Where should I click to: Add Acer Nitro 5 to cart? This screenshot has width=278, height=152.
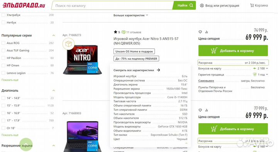(x=233, y=51)
